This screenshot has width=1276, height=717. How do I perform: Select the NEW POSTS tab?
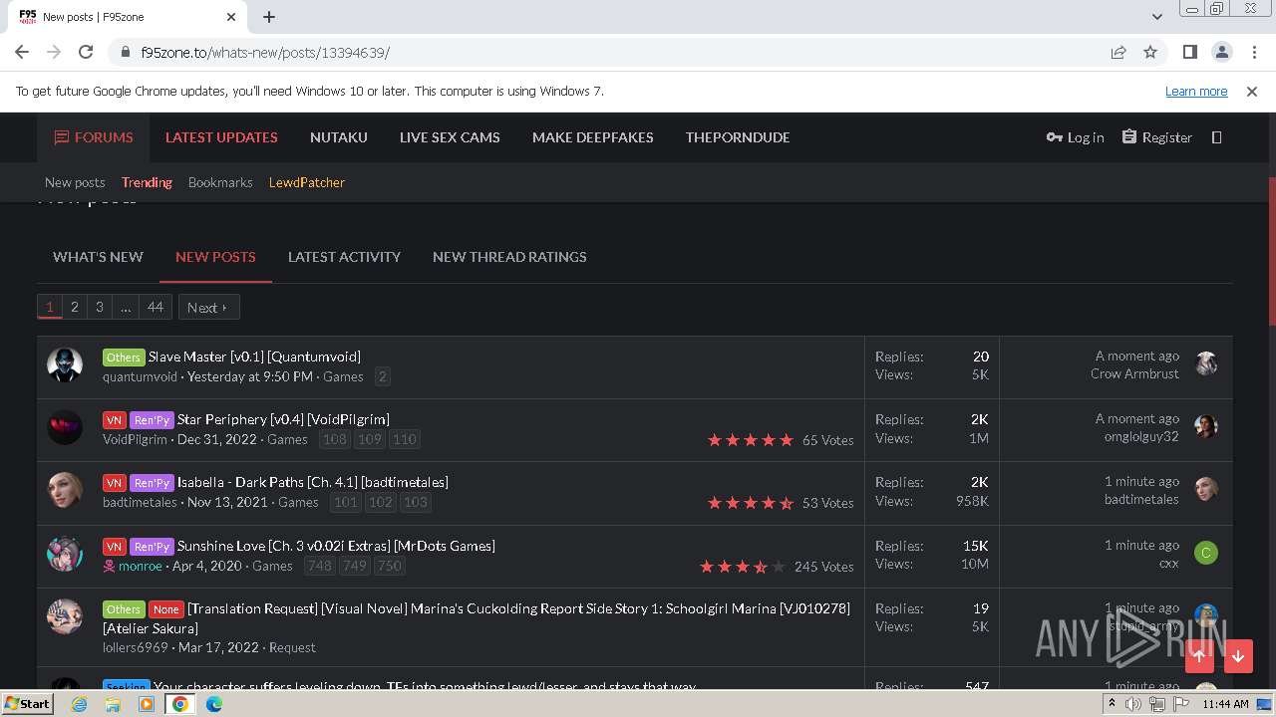tap(215, 257)
